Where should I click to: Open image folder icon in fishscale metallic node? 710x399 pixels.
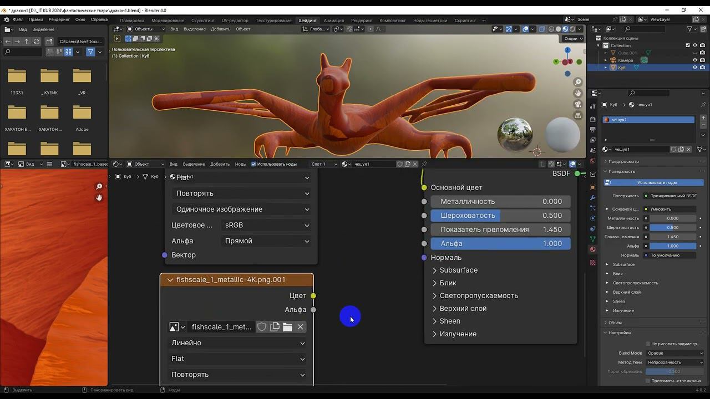click(x=287, y=327)
